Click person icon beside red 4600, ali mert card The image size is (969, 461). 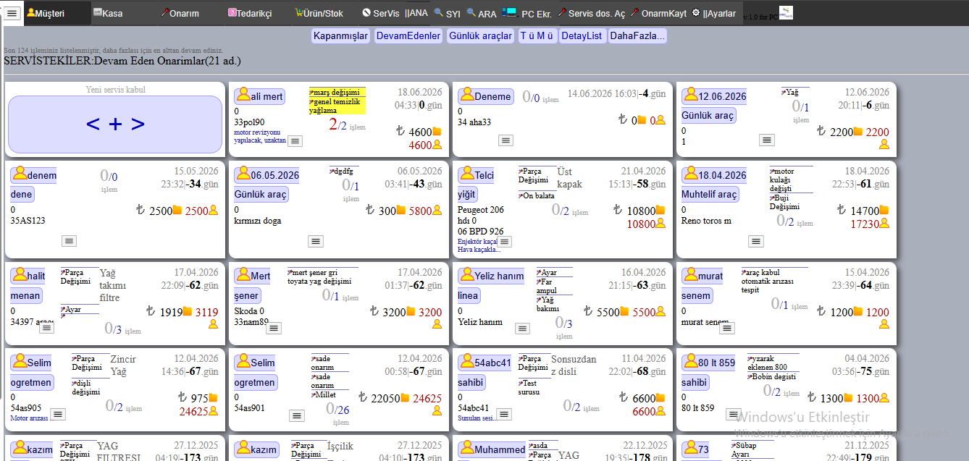coord(437,145)
